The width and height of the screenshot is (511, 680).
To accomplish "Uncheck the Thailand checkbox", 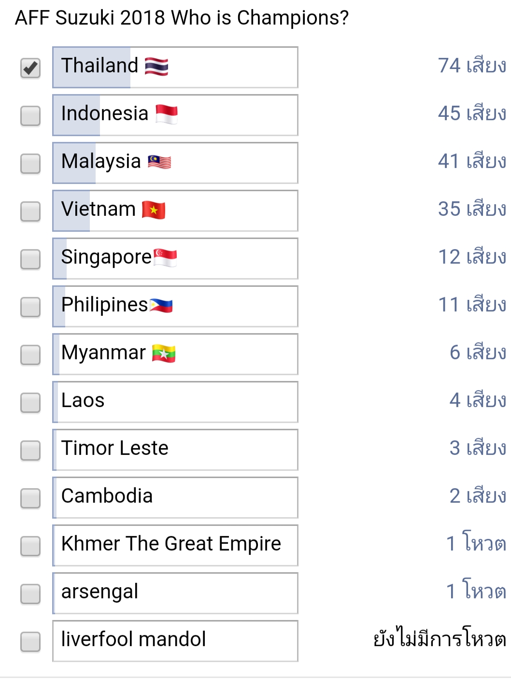I will (30, 68).
